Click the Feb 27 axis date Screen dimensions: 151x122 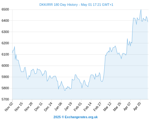[98, 106]
